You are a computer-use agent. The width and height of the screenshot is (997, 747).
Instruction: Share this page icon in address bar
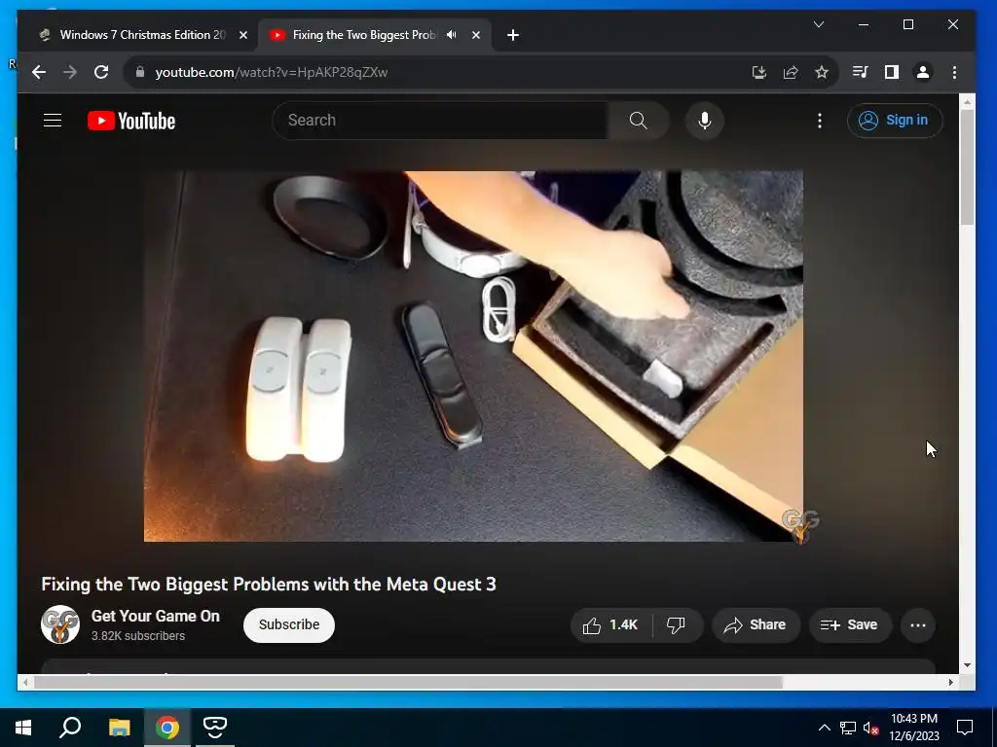(x=791, y=72)
